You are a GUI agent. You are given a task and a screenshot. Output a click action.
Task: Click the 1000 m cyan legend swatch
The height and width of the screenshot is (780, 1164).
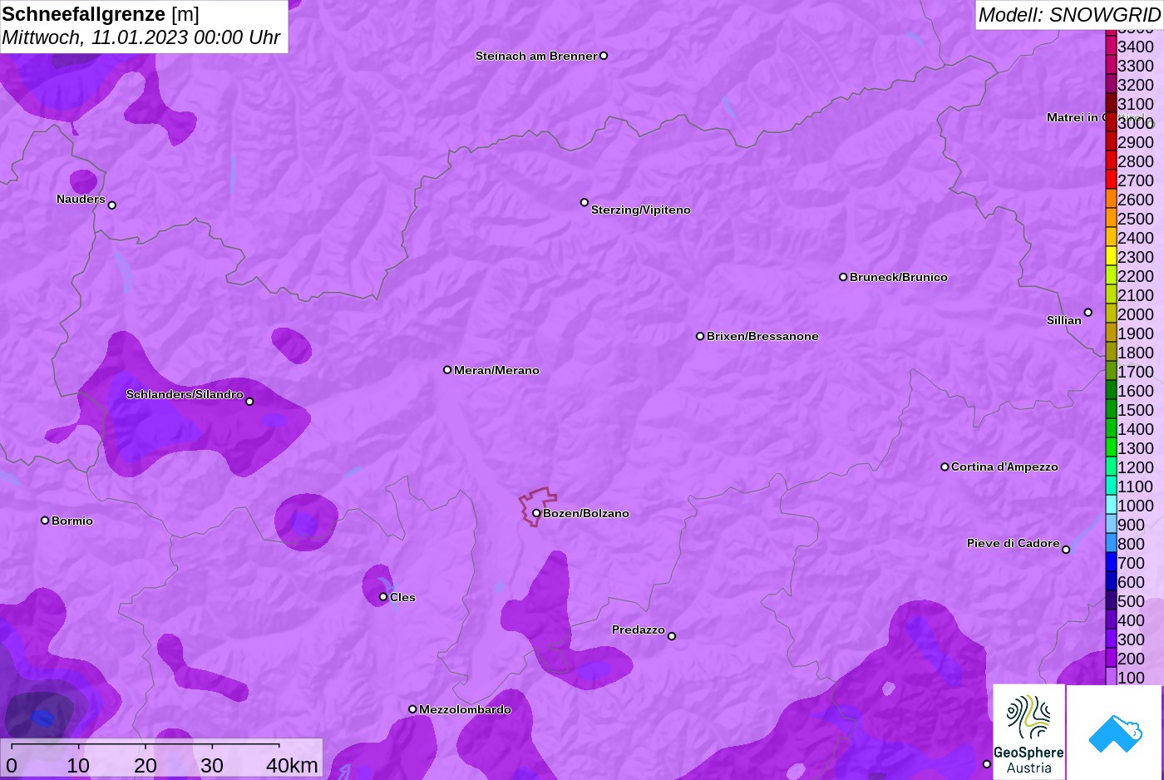coord(1111,505)
